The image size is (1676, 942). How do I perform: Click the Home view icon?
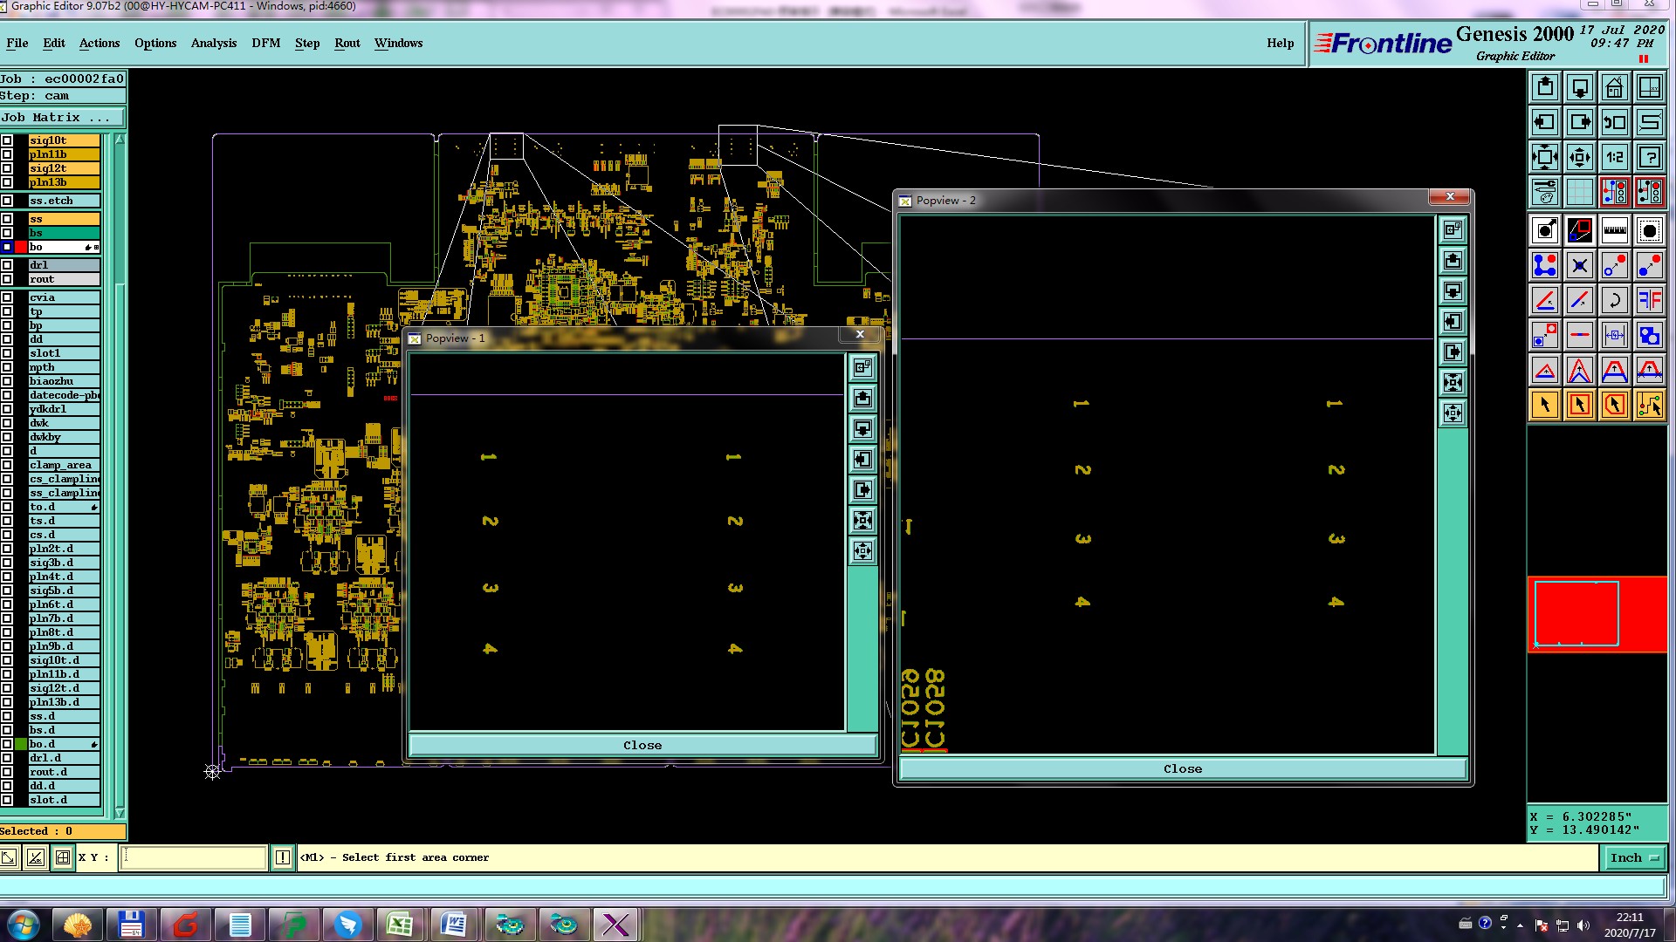point(1614,87)
